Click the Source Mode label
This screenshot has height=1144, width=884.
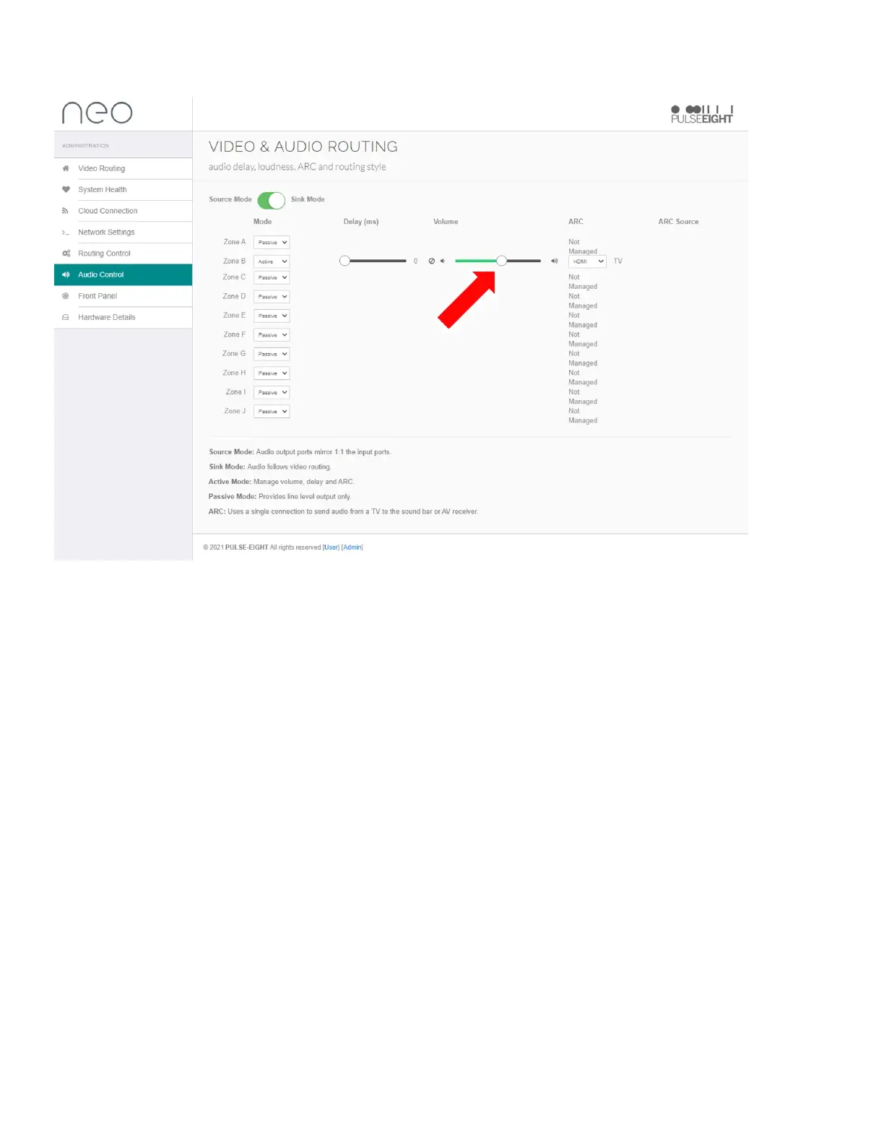coord(230,199)
